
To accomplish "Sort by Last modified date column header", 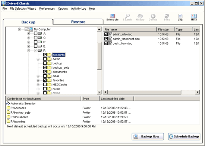I will pos(117,99).
